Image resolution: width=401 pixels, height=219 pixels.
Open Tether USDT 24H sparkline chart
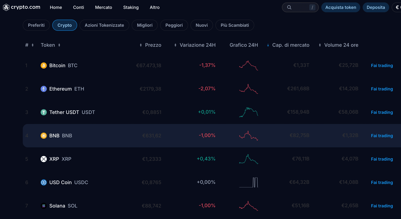249,112
